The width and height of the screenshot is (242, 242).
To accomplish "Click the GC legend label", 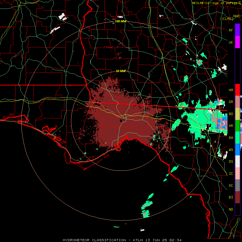I will pos(231,185).
